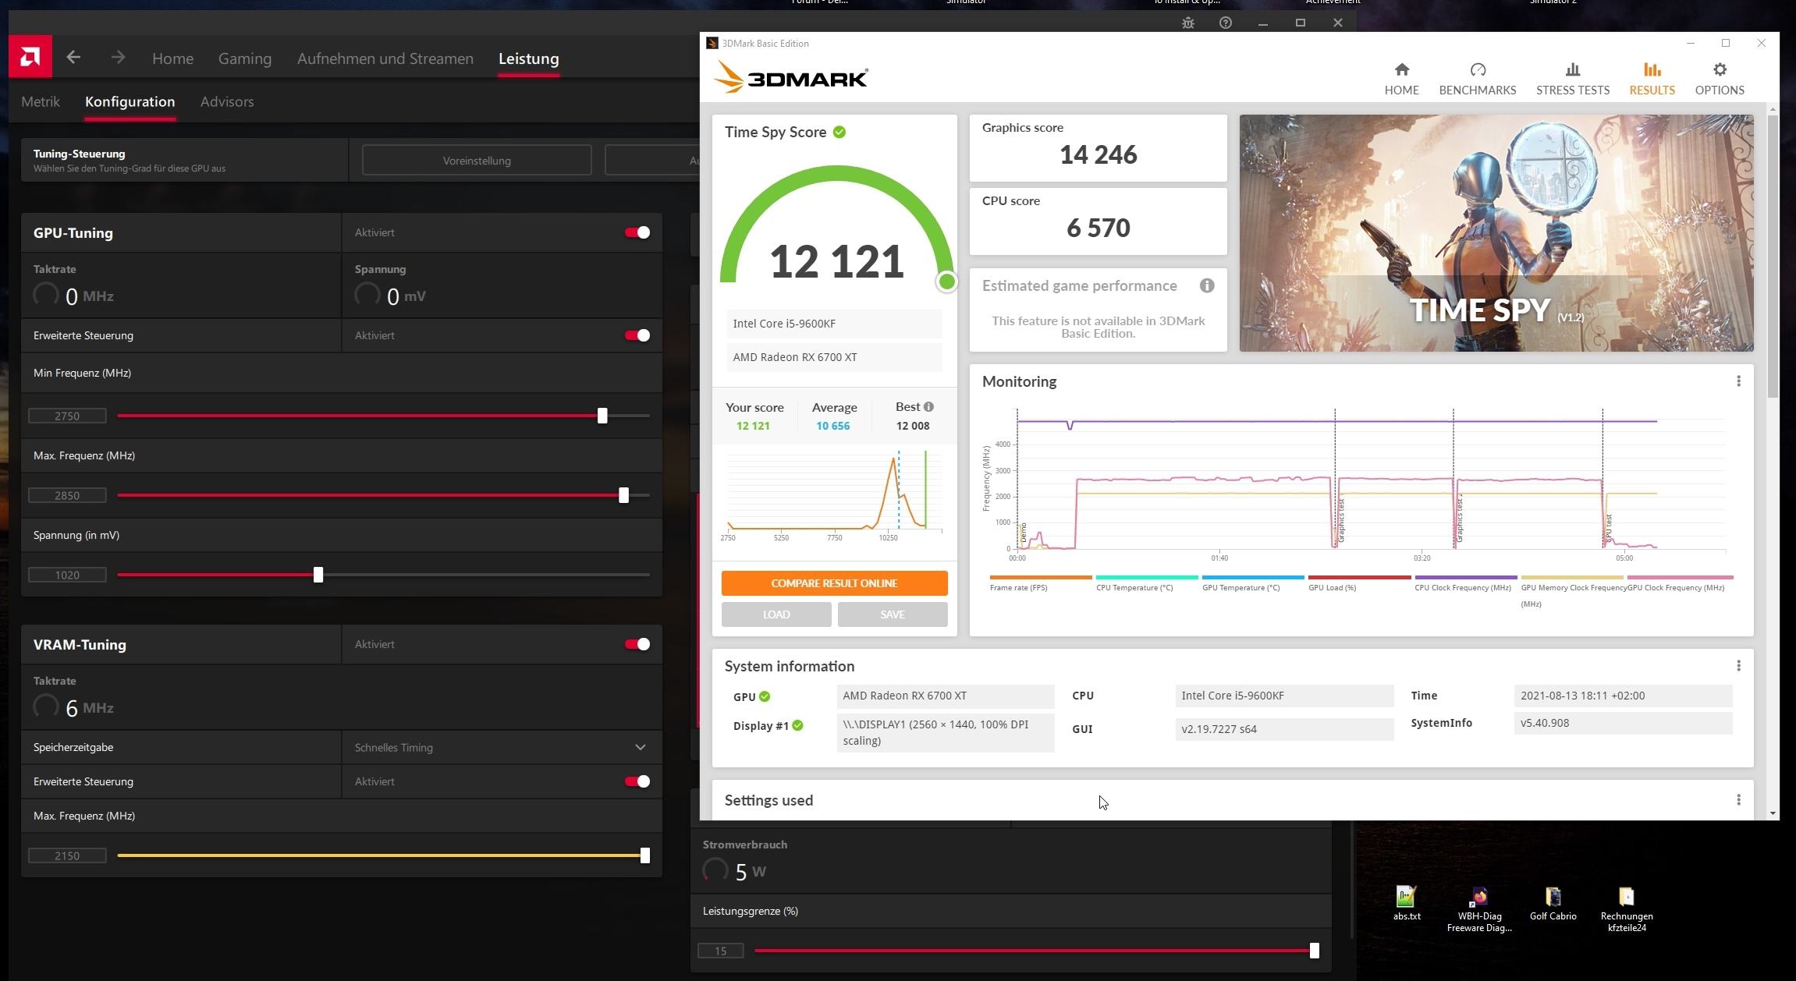The image size is (1796, 981).
Task: Open 3DMark STRESS TESTS
Action: [x=1573, y=79]
